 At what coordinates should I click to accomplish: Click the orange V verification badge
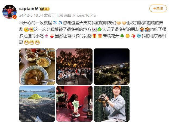tap(15, 17)
